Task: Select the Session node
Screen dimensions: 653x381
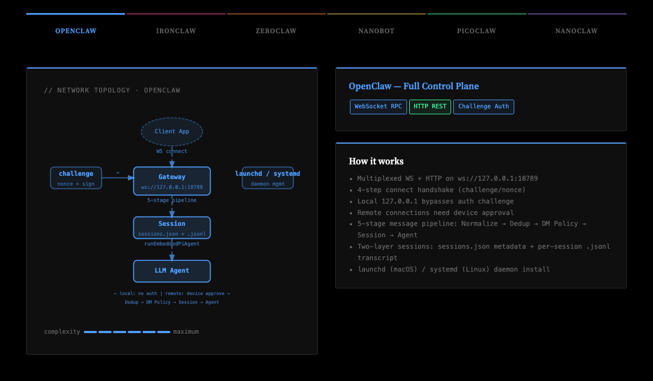Action: tap(172, 228)
